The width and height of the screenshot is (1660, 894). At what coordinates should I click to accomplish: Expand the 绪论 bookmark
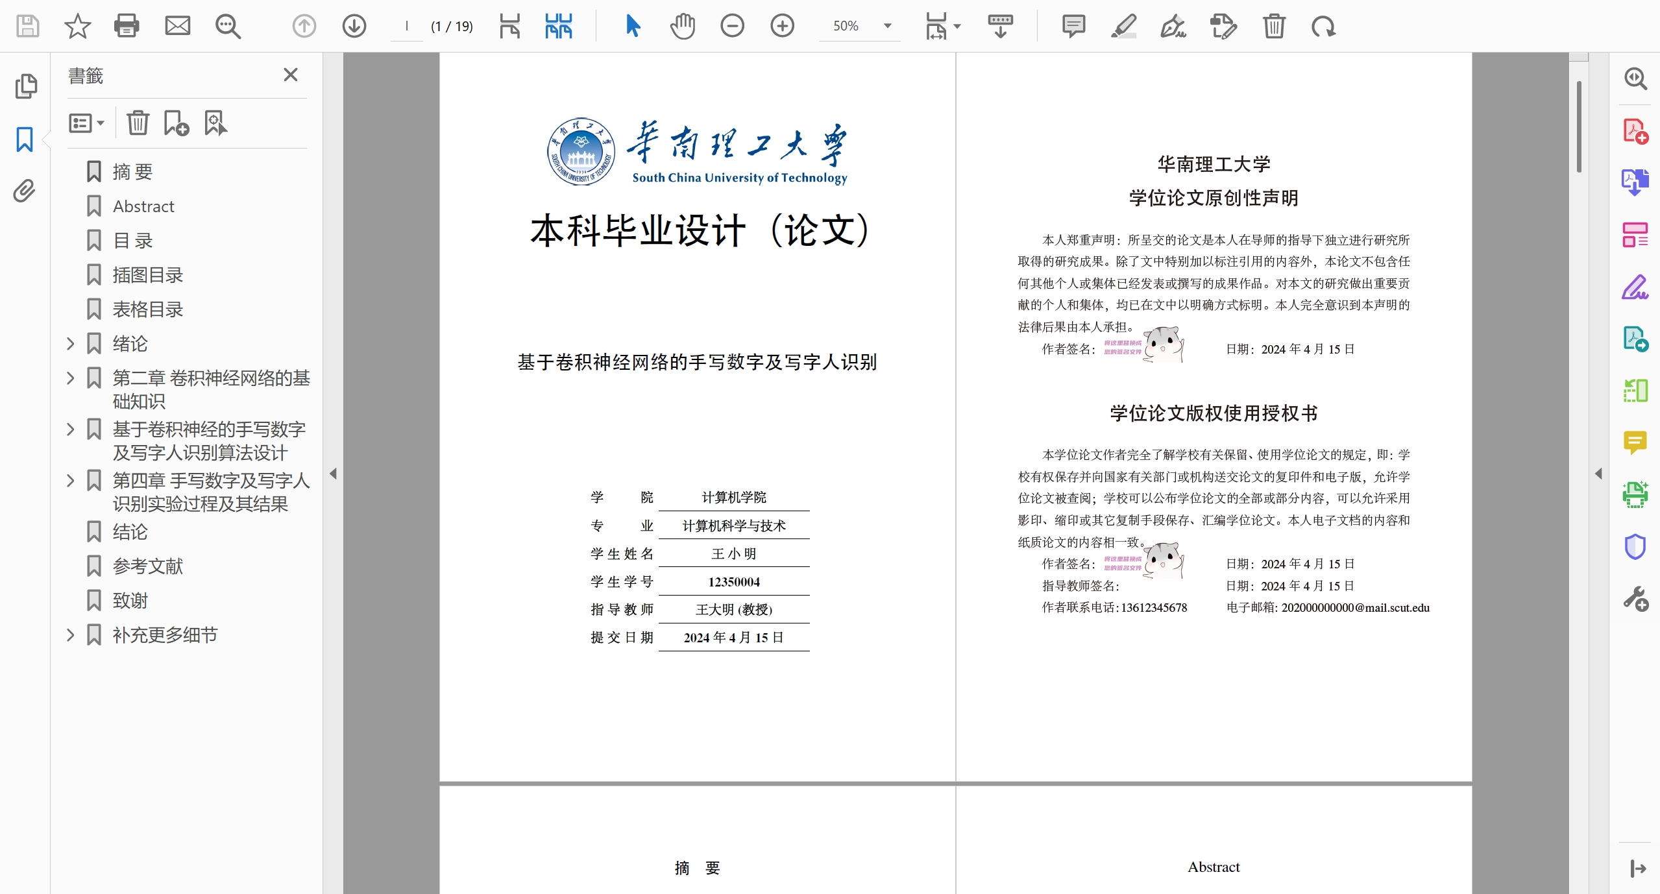click(71, 343)
